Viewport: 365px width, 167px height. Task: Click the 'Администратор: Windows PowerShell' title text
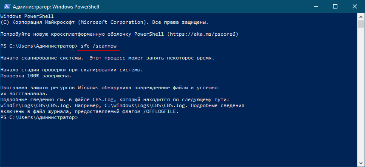click(56, 7)
